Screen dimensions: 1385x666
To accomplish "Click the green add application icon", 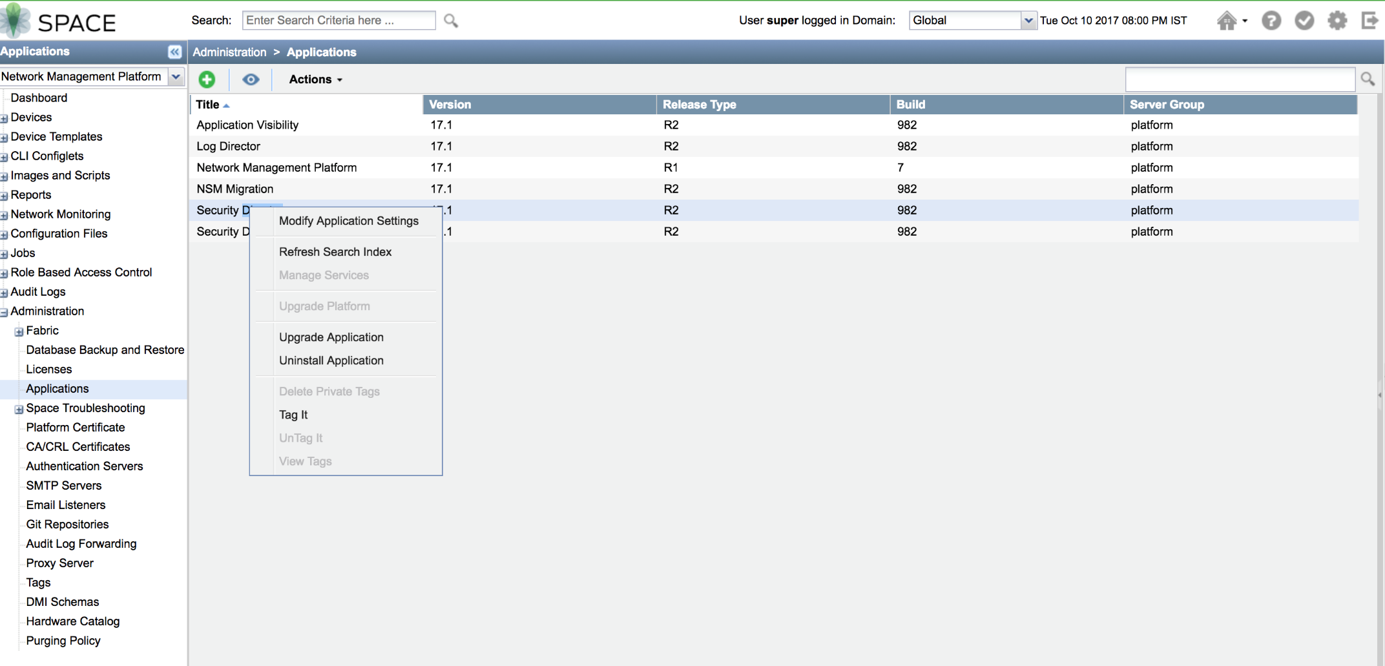I will (x=207, y=79).
